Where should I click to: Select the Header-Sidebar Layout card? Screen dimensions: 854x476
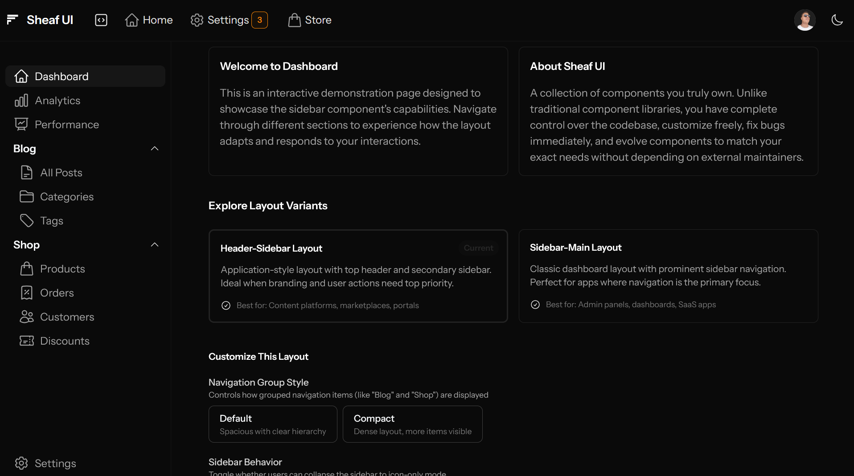[358, 276]
